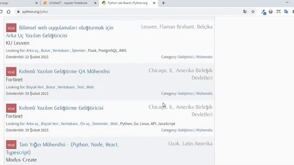
Task: Click Chicago location of the QA Mühendisi job
Action: pyautogui.click(x=181, y=74)
